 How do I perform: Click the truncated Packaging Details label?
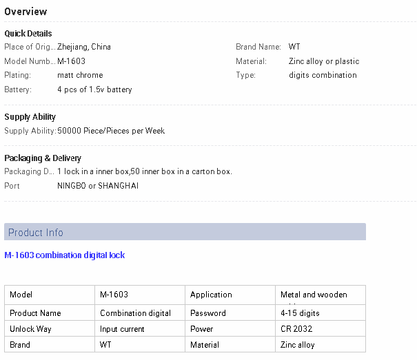coord(29,171)
